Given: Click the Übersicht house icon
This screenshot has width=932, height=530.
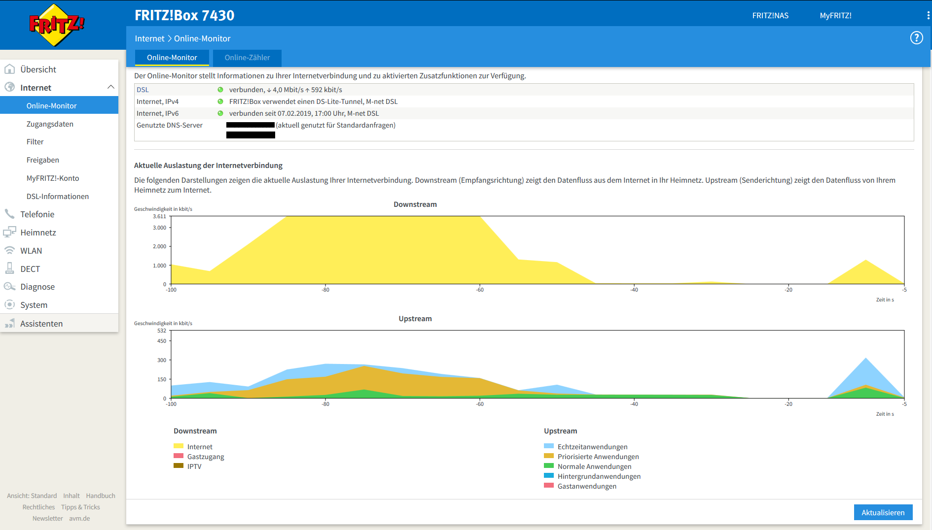Looking at the screenshot, I should pyautogui.click(x=9, y=69).
